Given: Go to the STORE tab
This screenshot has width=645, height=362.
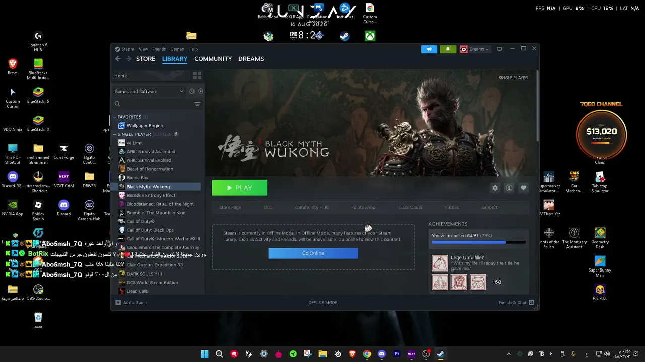Looking at the screenshot, I should click(146, 59).
